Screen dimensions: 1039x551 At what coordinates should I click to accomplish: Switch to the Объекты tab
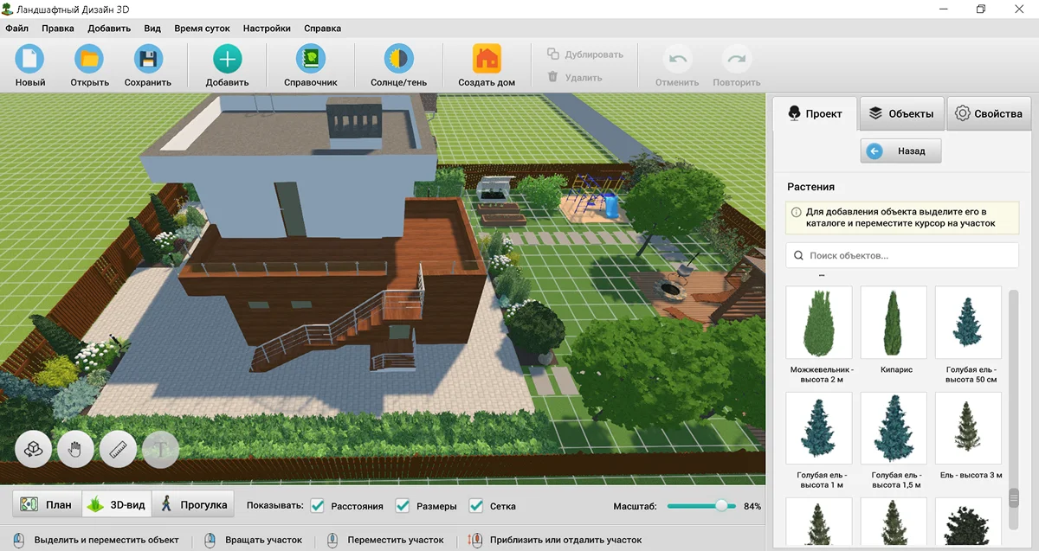tap(901, 113)
